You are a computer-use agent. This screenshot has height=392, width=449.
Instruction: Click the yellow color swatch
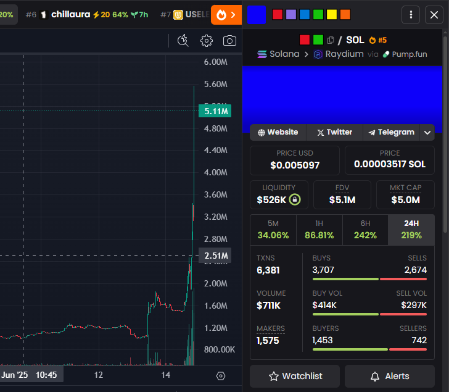pos(332,15)
